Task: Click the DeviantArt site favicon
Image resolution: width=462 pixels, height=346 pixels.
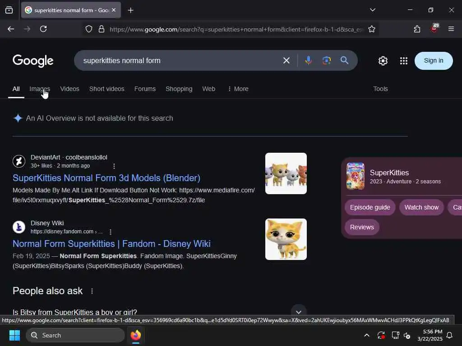Action: click(x=19, y=161)
